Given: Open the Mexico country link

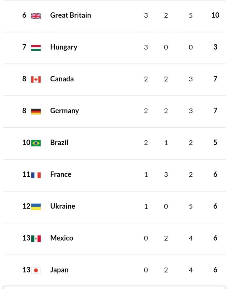Looking at the screenshot, I should [x=62, y=238].
